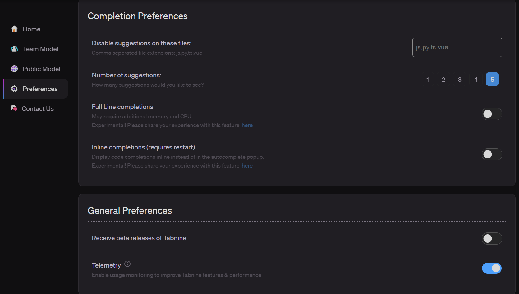Switch to the Team Model section

click(x=40, y=49)
